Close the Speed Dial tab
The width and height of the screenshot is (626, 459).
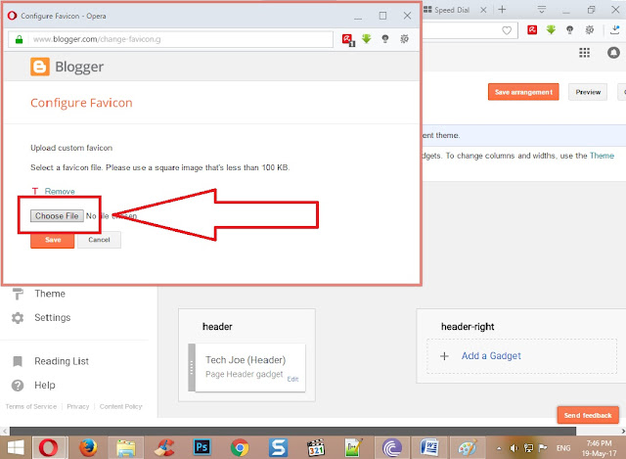(x=483, y=10)
